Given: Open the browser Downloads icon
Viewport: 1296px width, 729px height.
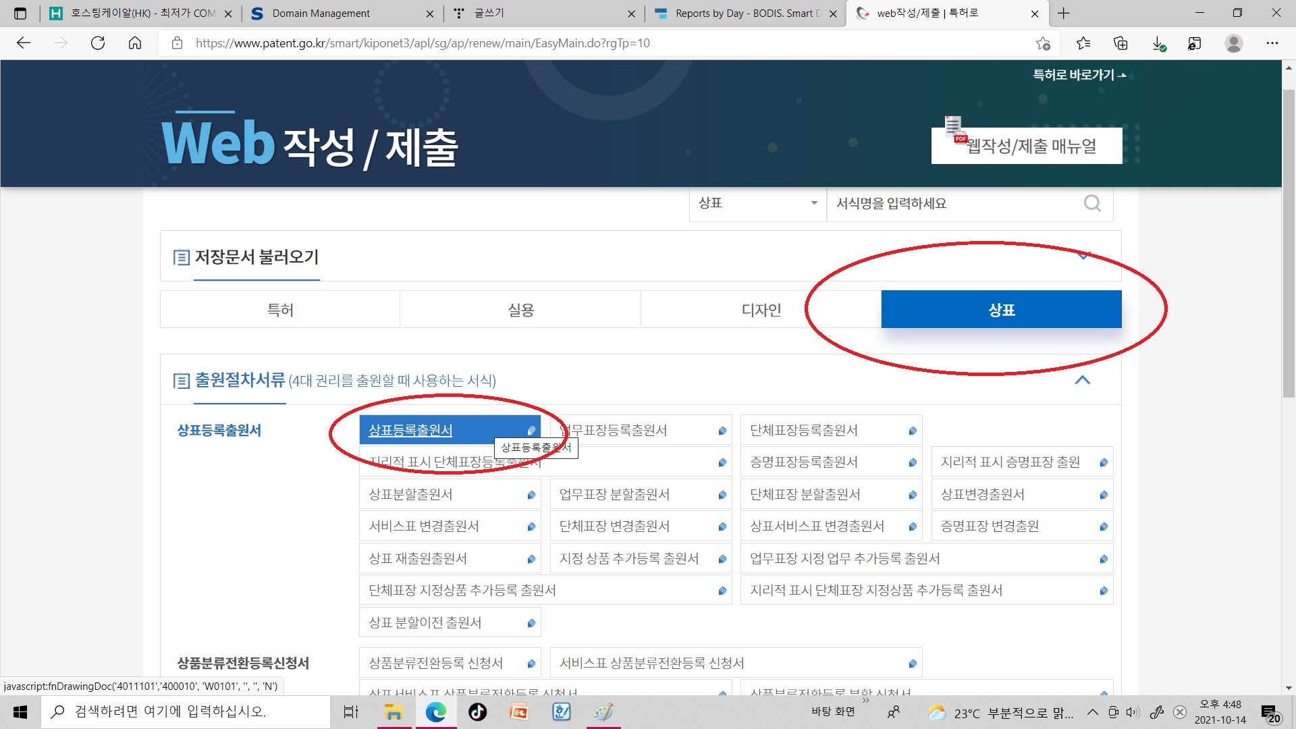Looking at the screenshot, I should (x=1158, y=43).
